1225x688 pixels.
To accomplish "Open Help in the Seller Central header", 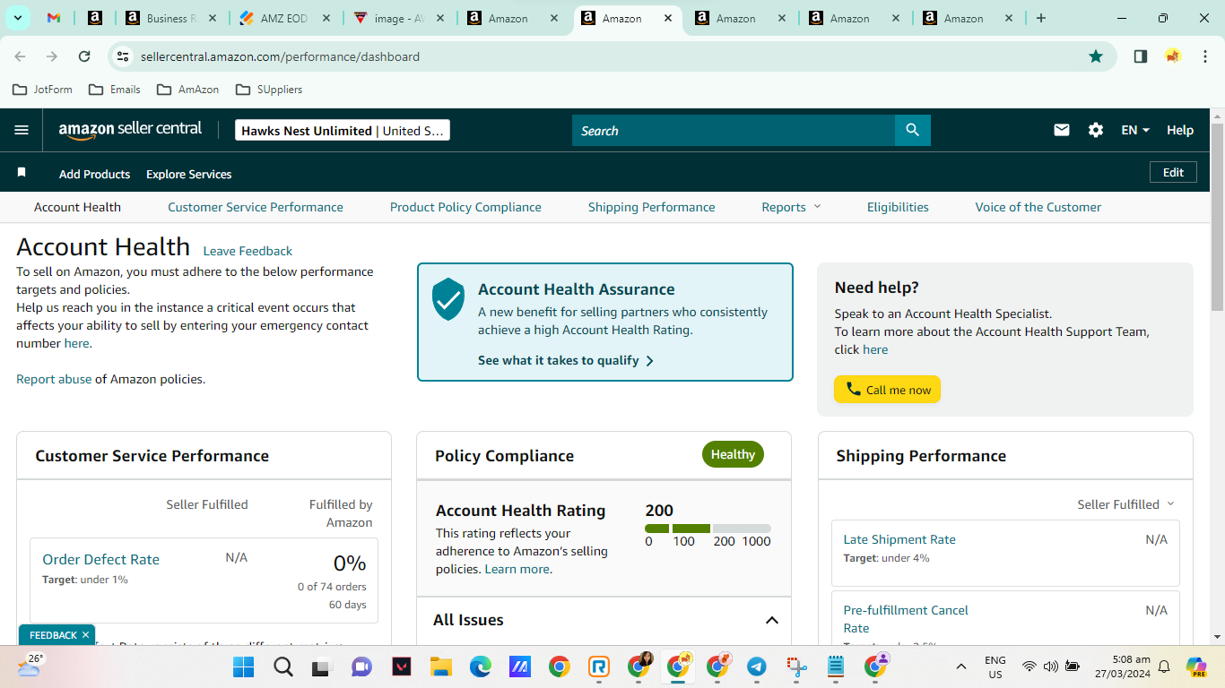I will [x=1180, y=130].
